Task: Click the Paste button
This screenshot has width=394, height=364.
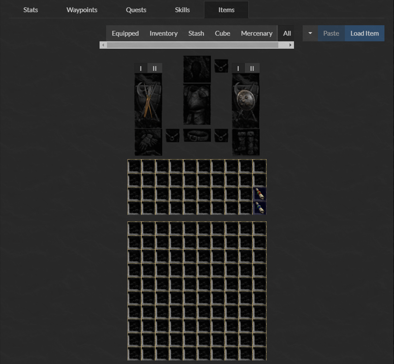Action: coord(331,33)
